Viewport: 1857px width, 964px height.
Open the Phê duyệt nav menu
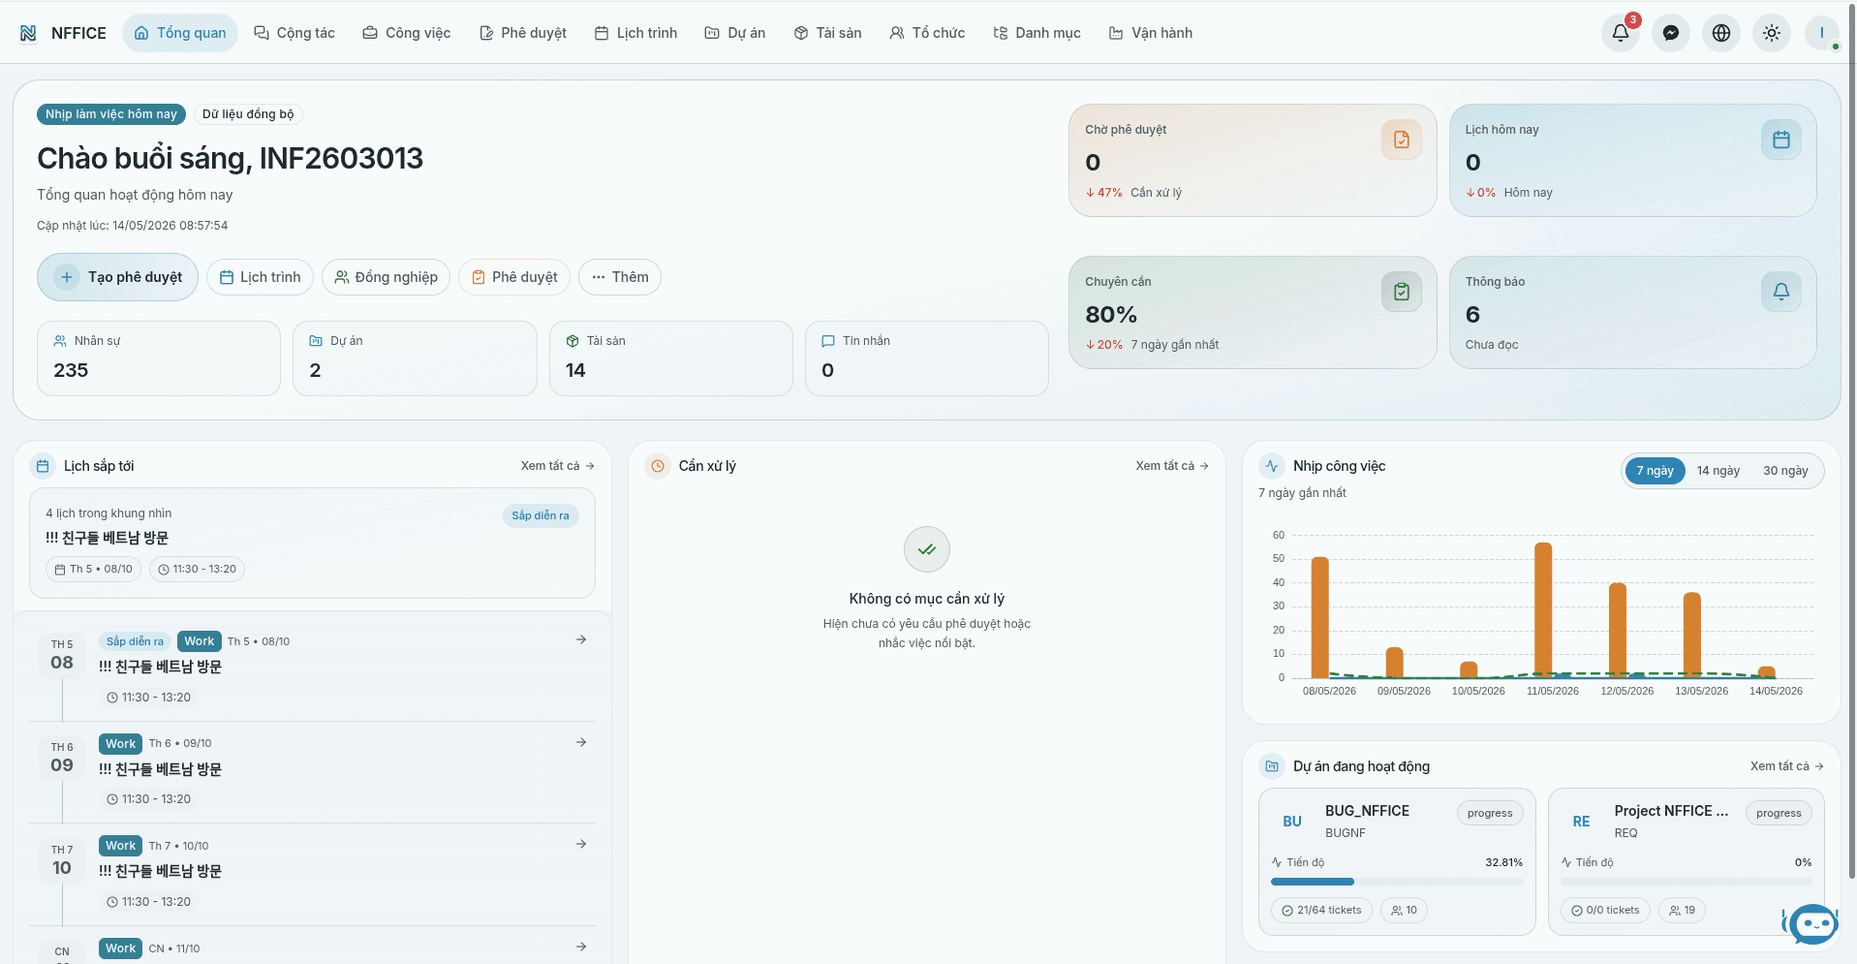pos(523,33)
